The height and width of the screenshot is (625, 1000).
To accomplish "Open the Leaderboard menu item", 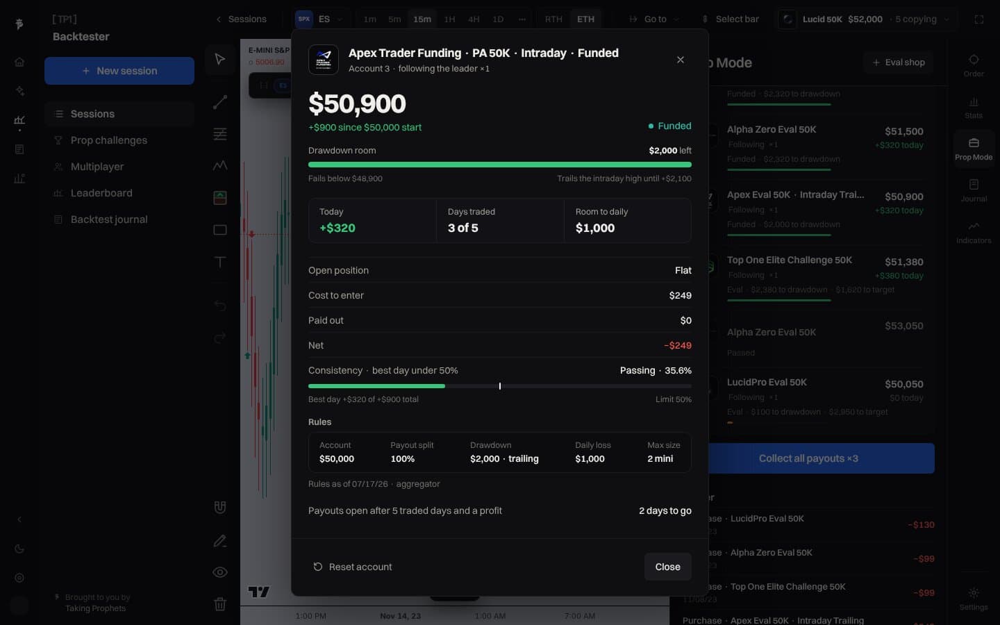I will click(x=119, y=193).
